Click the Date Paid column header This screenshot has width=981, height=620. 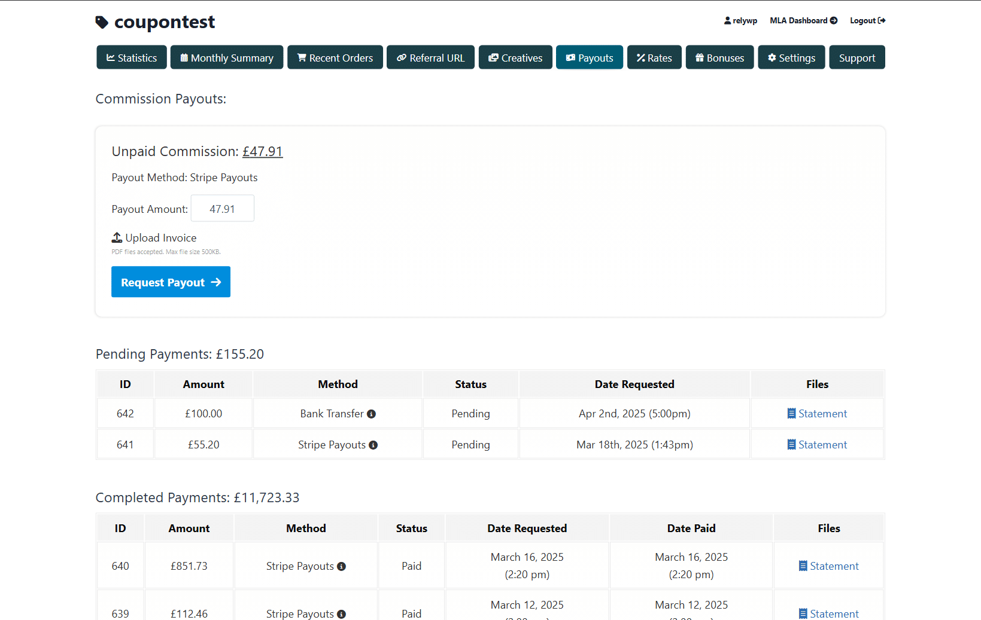pyautogui.click(x=691, y=529)
